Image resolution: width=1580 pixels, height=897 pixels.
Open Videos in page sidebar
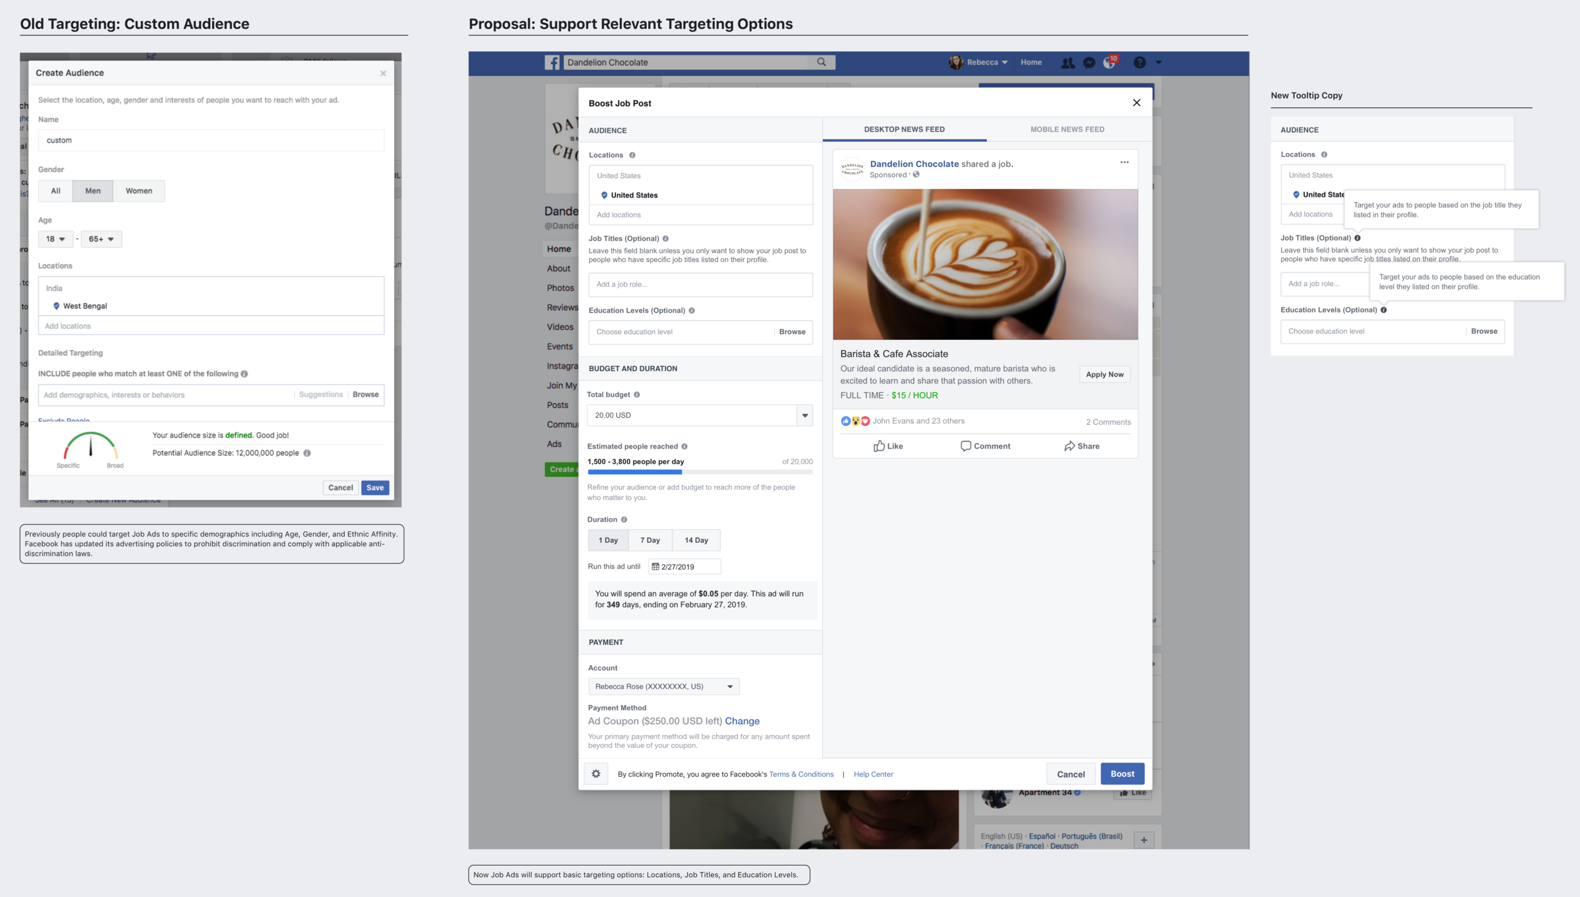click(x=560, y=327)
